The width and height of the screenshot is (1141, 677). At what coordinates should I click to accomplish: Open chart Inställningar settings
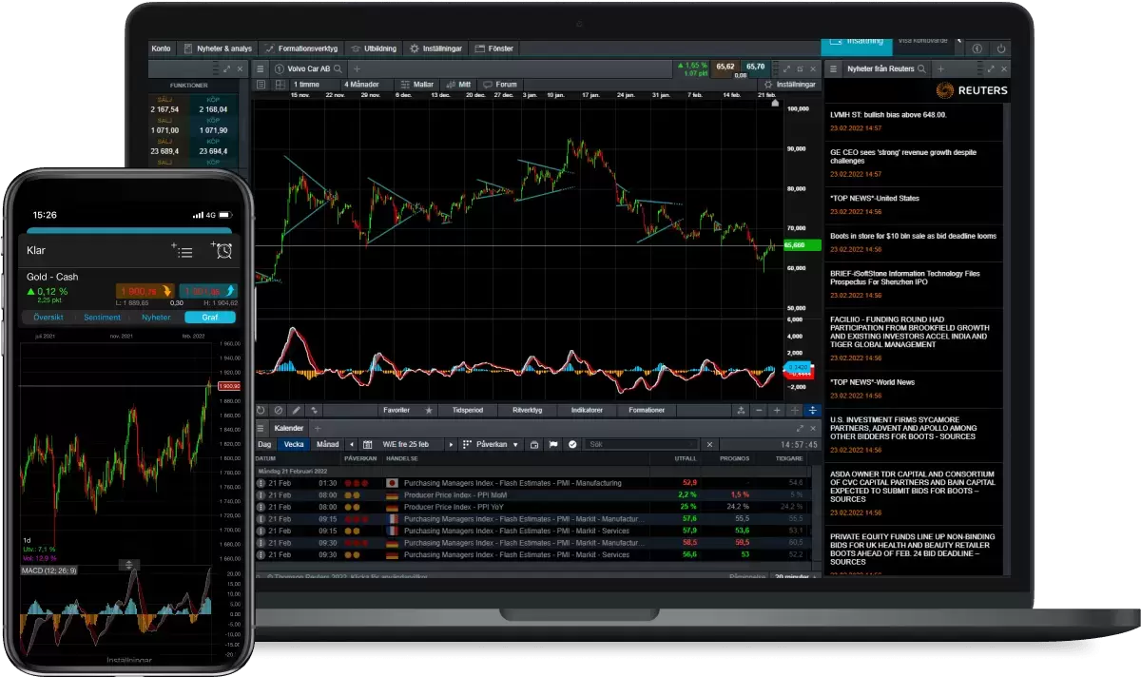click(790, 84)
